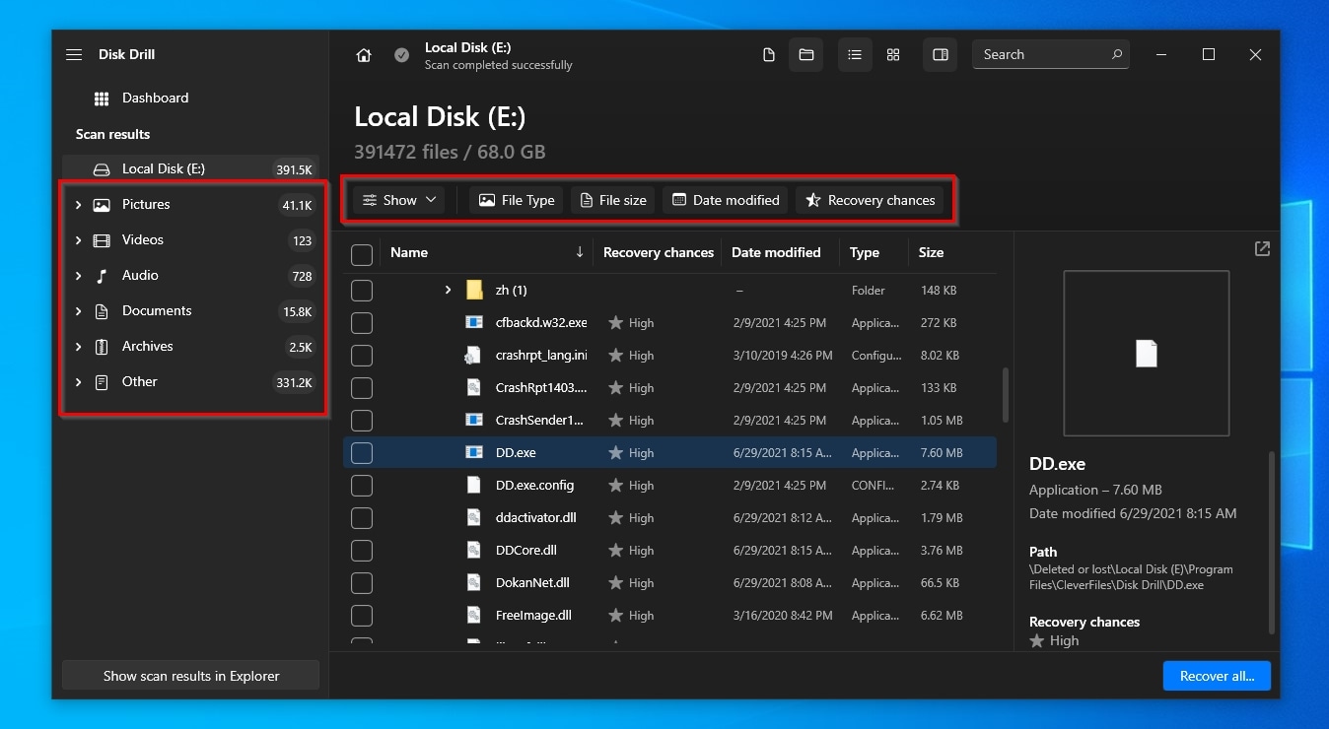The image size is (1329, 729).
Task: Select list view layout icon
Action: [x=855, y=55]
